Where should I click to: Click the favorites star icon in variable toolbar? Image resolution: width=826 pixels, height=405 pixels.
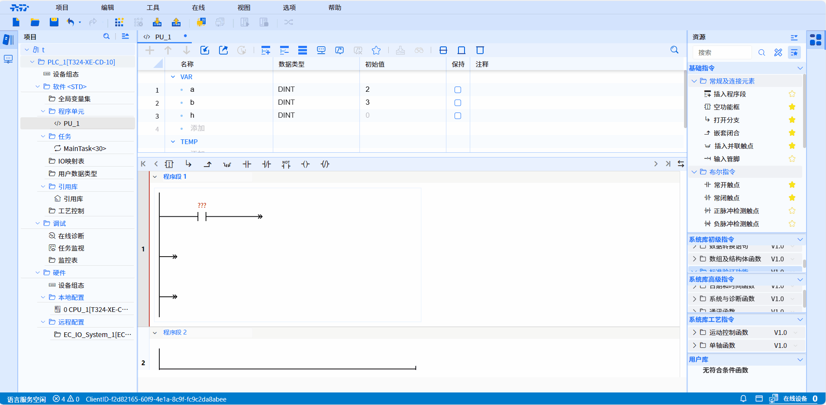click(376, 50)
